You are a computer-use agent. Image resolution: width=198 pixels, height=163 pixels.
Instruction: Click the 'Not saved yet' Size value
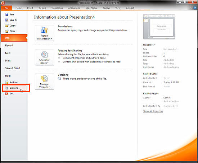(x=170, y=49)
